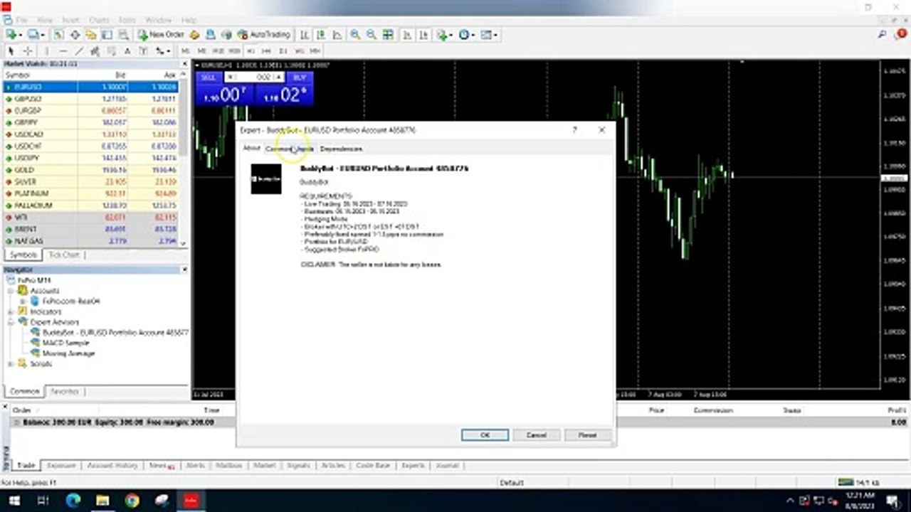Collapse the Expert Advisors tree node
Image resolution: width=911 pixels, height=512 pixels.
tap(11, 322)
